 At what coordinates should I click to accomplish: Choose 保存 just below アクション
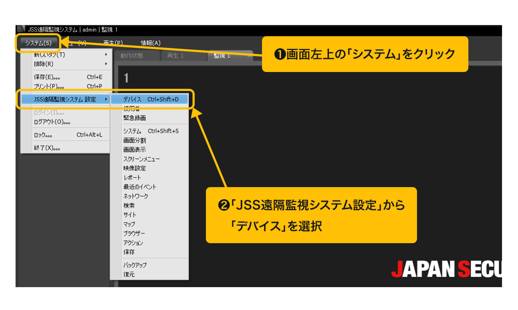(x=149, y=252)
